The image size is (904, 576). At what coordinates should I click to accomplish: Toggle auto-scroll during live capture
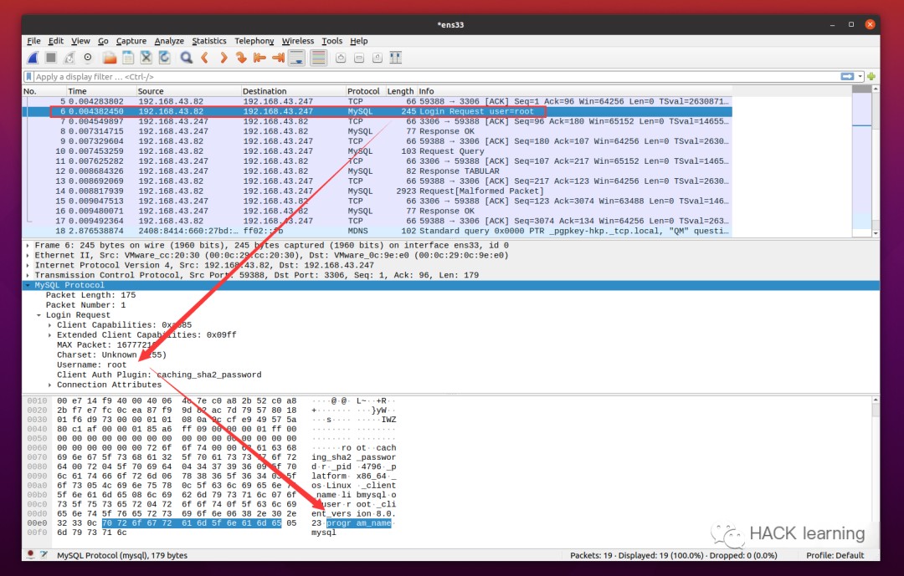pos(297,58)
